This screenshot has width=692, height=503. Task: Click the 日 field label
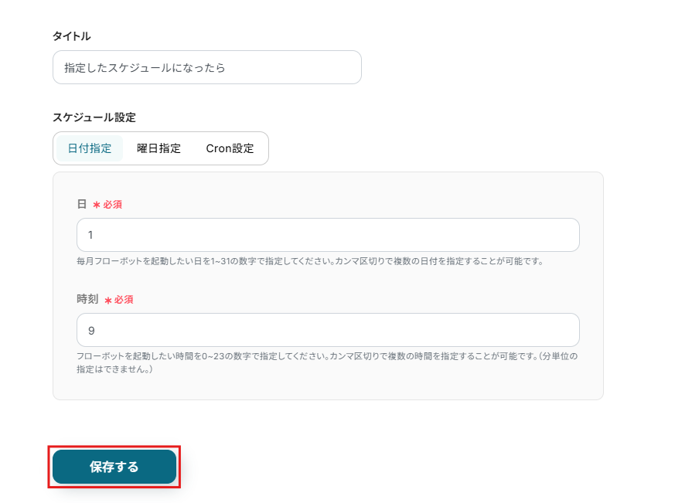point(81,205)
